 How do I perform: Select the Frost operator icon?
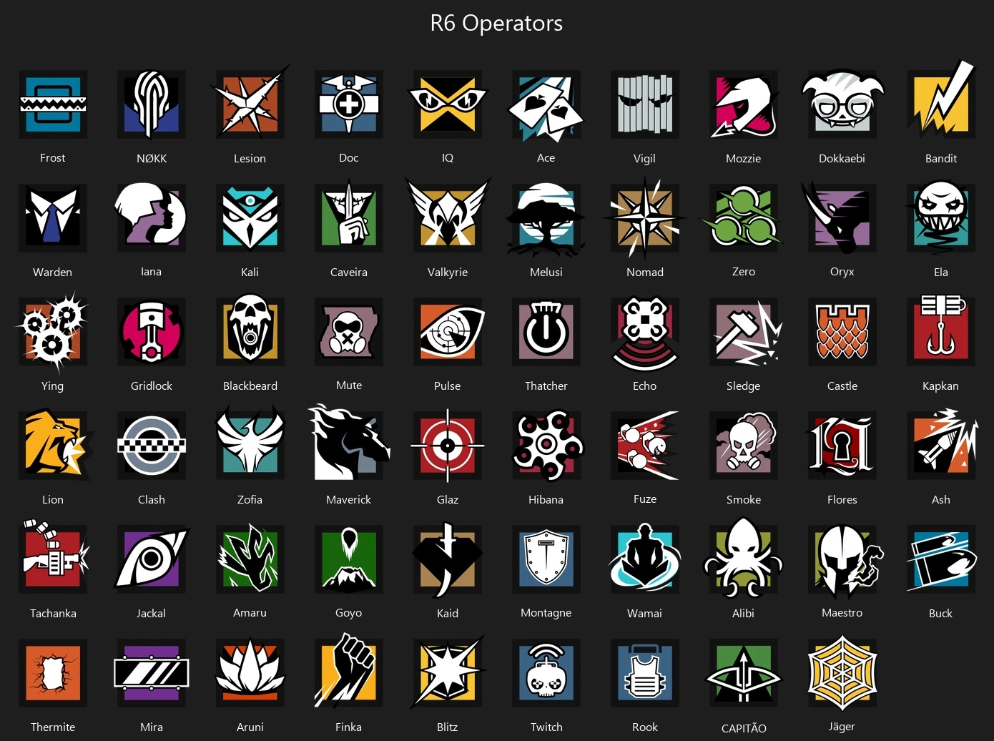(53, 104)
